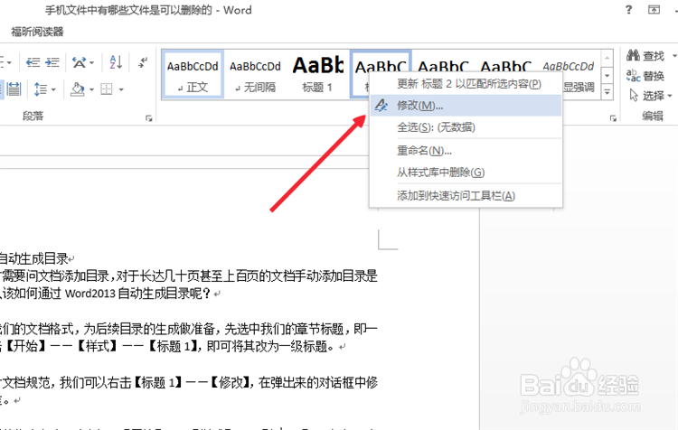Toggle show/hide paragraph marks icon

tap(143, 62)
